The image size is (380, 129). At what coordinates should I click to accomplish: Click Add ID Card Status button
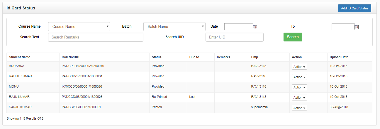pos(354,8)
